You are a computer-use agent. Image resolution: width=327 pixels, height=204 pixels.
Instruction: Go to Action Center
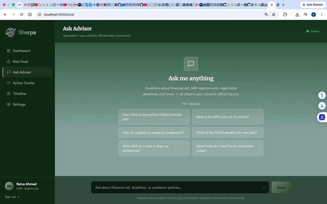click(27, 83)
